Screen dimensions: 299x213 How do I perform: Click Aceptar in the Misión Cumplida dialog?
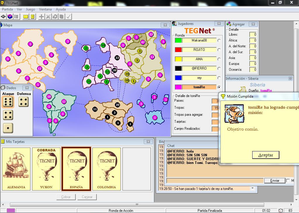[266, 155]
